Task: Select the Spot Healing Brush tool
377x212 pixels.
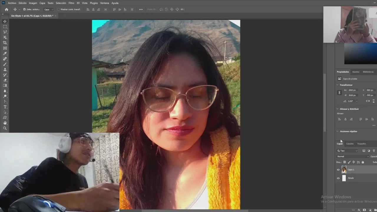Action: point(5,59)
